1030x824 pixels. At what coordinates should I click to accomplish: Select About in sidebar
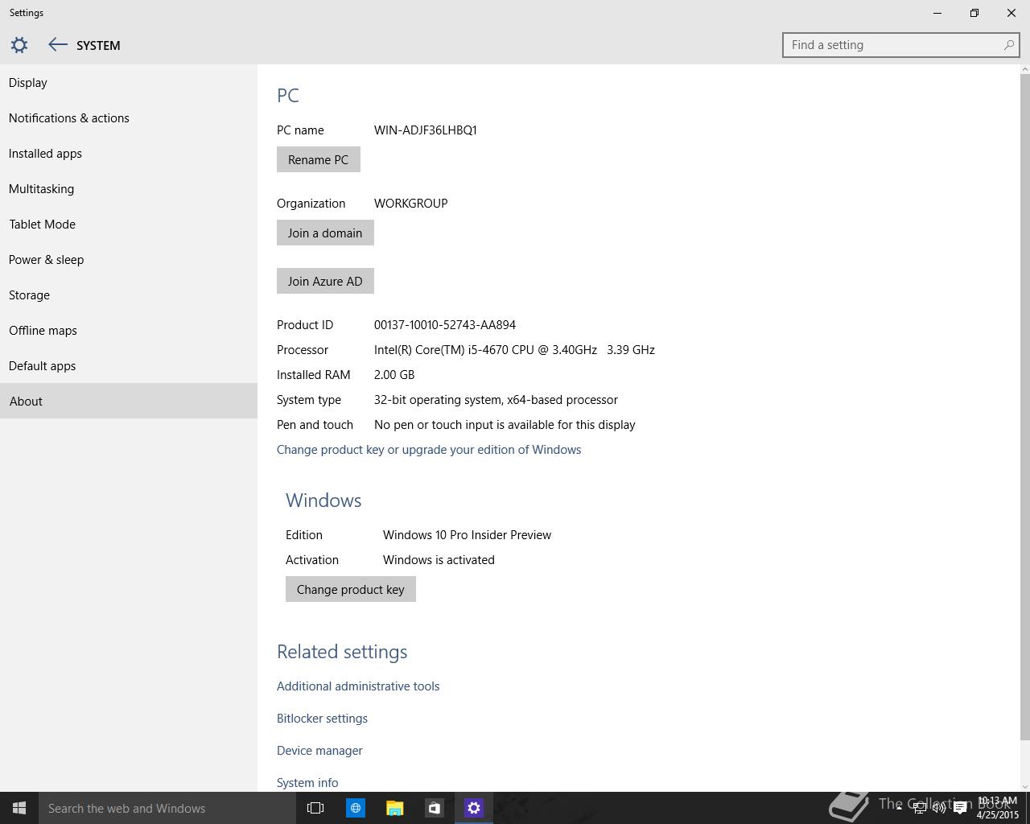tap(129, 401)
